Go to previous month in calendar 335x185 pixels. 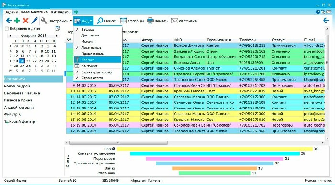[10, 36]
